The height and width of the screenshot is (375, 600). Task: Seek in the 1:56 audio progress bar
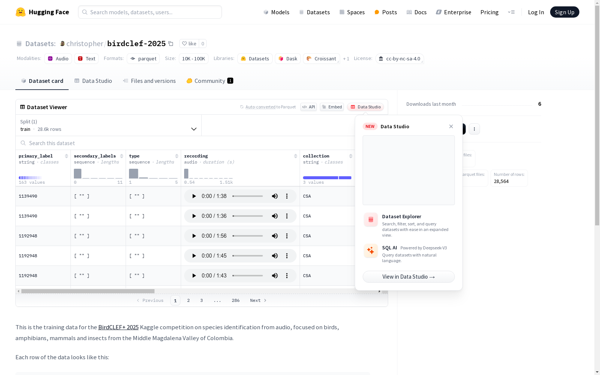tap(247, 236)
